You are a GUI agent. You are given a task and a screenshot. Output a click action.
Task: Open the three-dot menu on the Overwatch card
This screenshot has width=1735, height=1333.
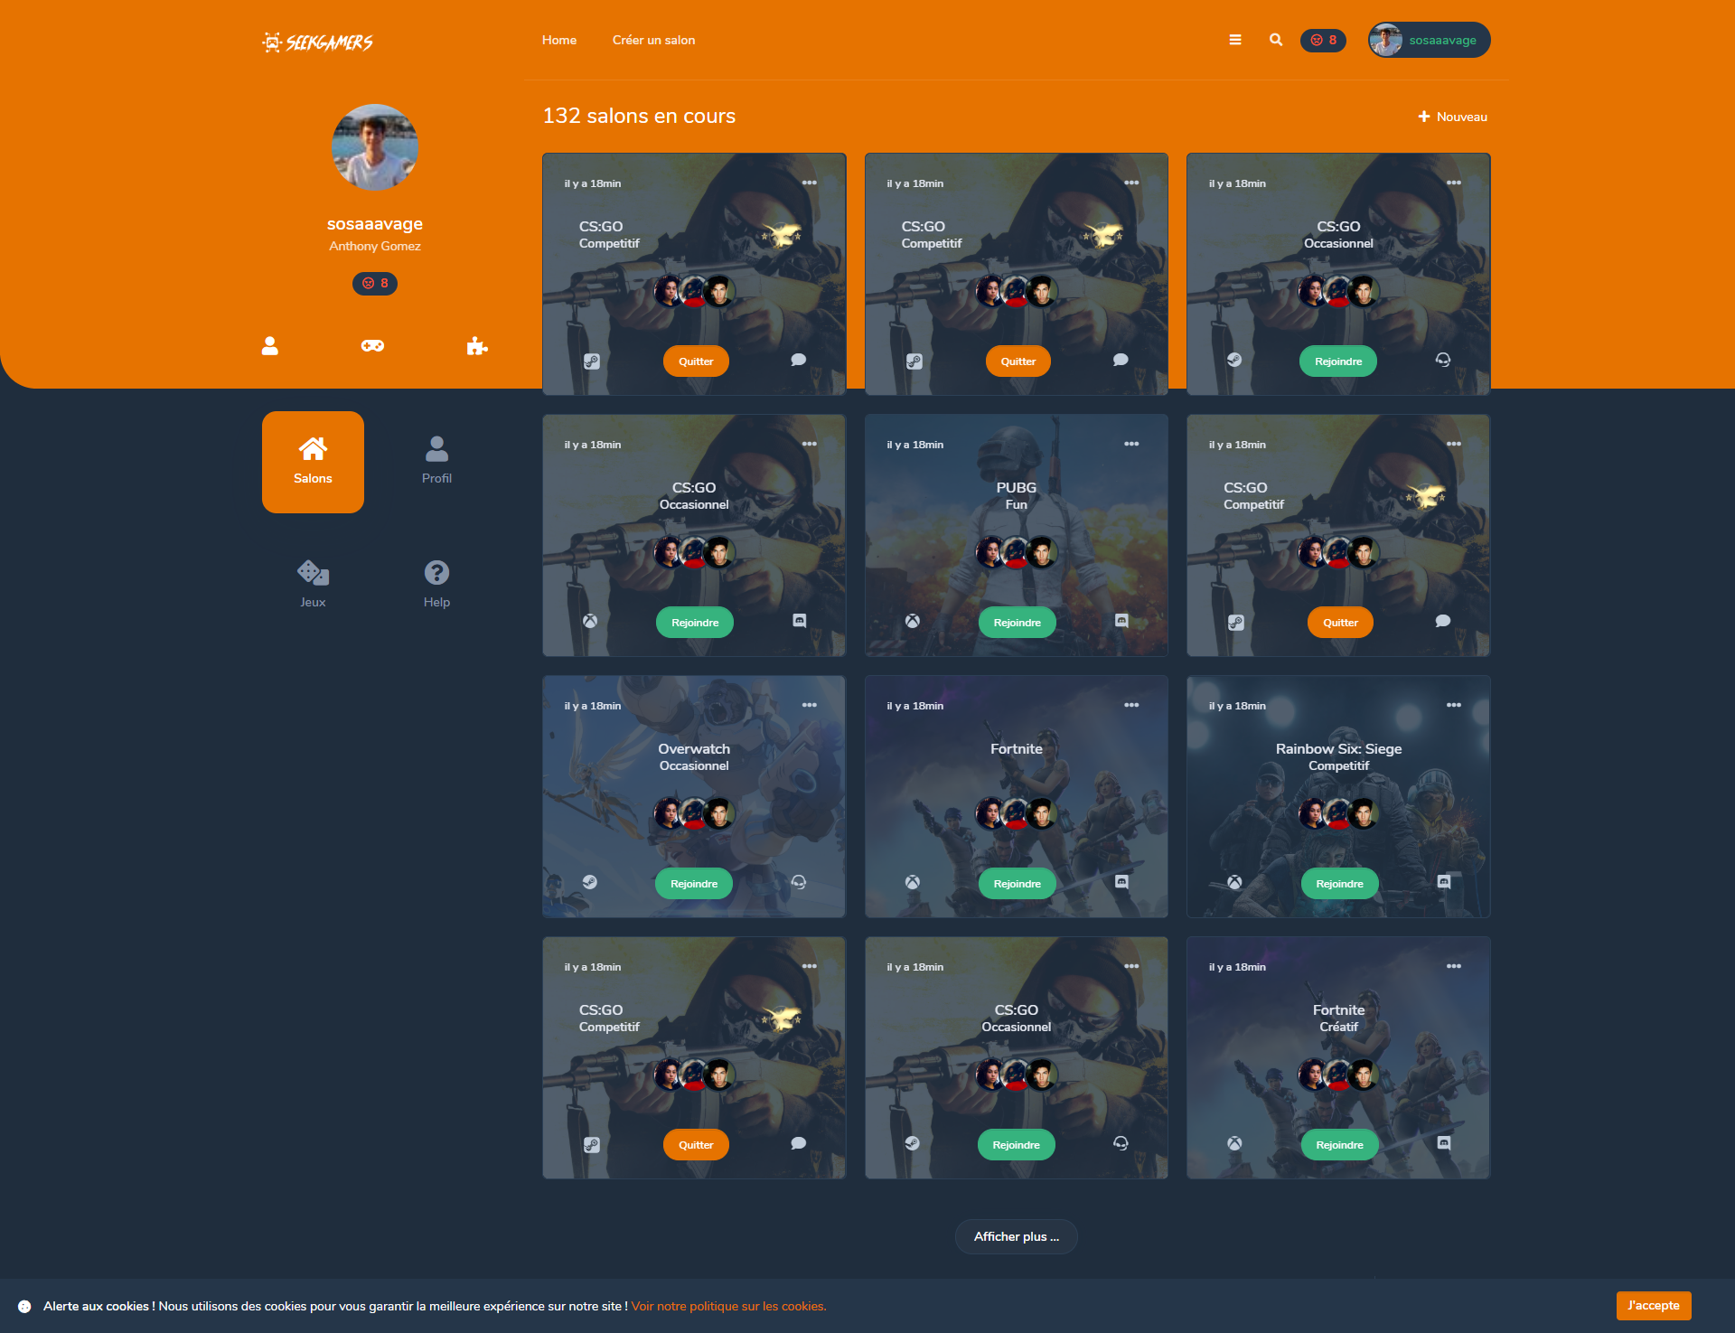point(810,705)
